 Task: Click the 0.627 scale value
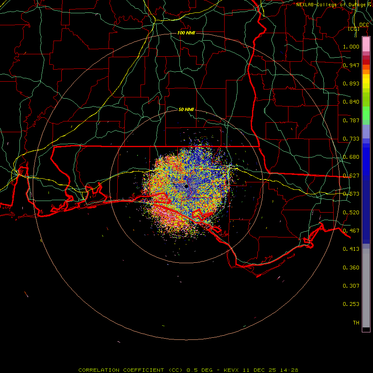click(351, 176)
